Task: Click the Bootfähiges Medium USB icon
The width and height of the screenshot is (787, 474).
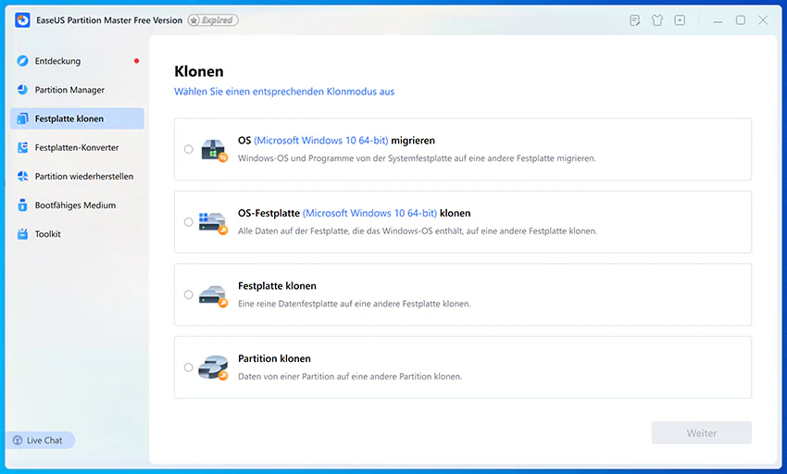Action: (x=22, y=205)
